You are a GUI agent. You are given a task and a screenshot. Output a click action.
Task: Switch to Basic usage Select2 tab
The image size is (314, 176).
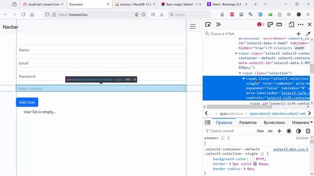click(x=181, y=4)
